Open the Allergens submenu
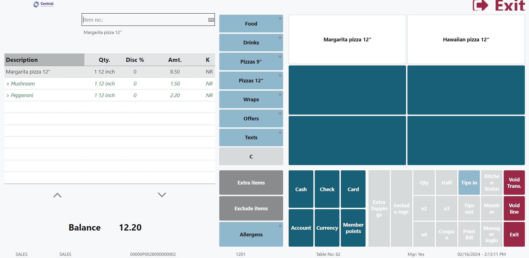Screen dimensions: 529x258 point(251,234)
